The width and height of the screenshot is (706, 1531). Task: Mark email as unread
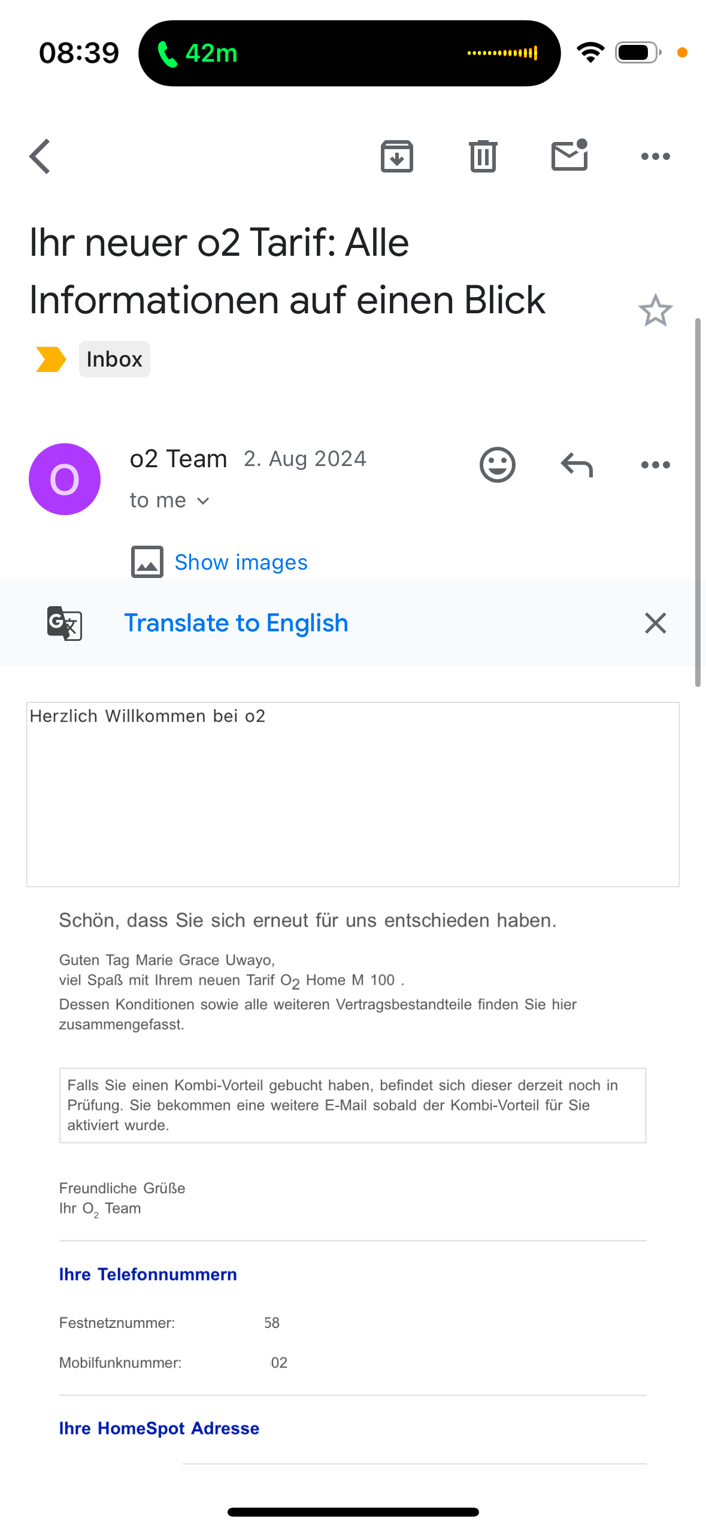569,155
